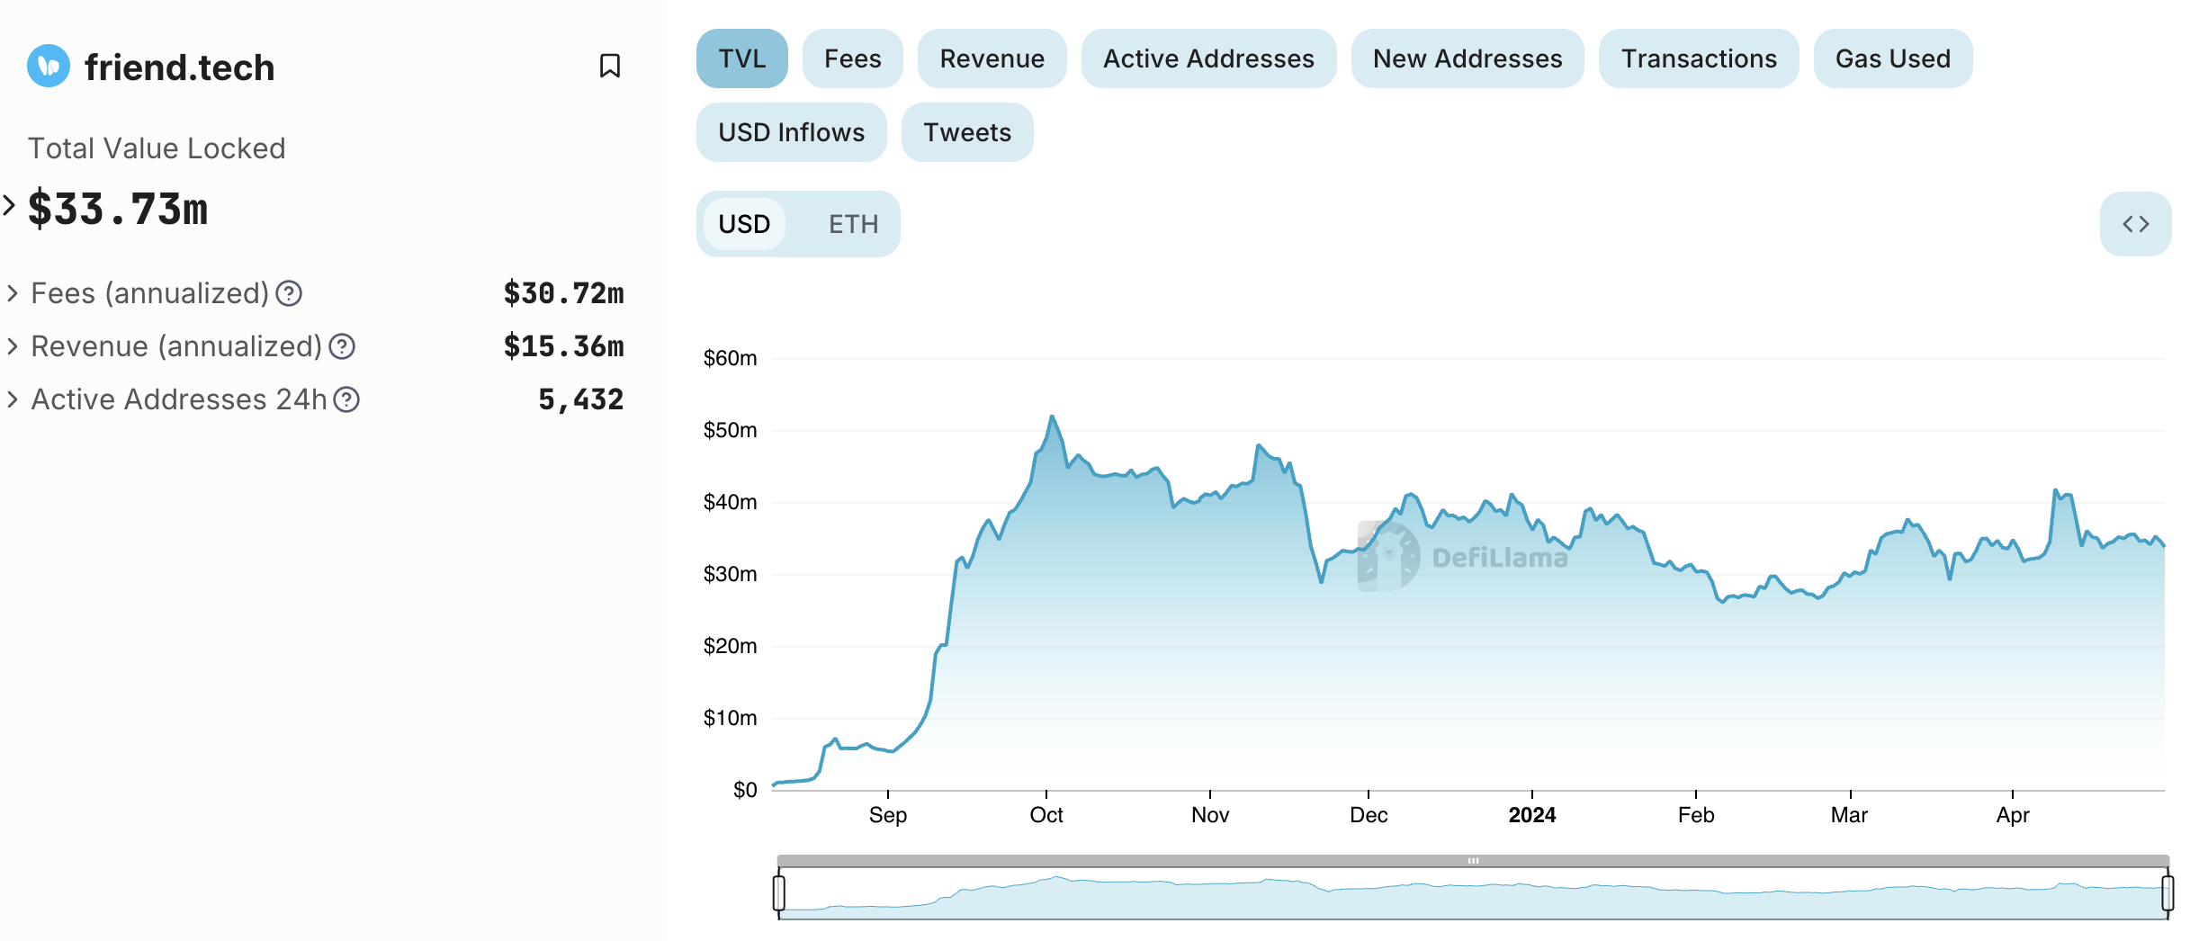Switch to the Transactions metric
Screen dimensions: 2190x941
(x=1699, y=58)
